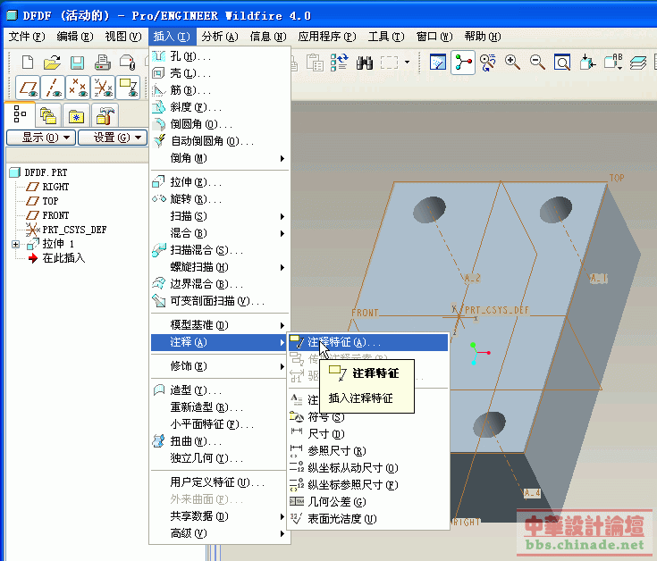This screenshot has height=561, width=657.
Task: Open the 编辑(E) menu
Action: pyautogui.click(x=75, y=37)
